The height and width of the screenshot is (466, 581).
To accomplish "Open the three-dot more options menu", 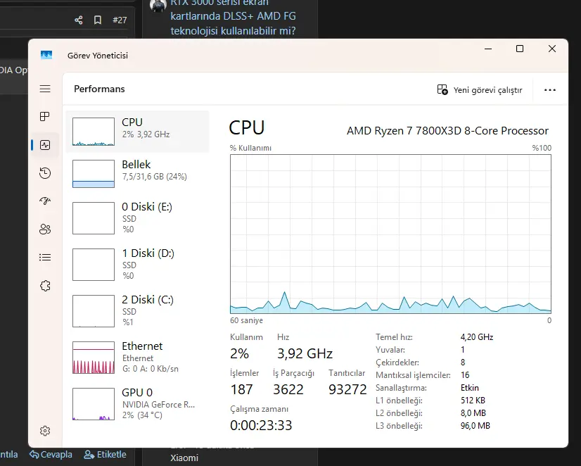I will [550, 90].
